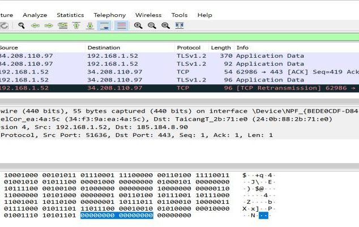Click byte 10001000 in the hex pane
359x227 pixels.
click(21, 175)
